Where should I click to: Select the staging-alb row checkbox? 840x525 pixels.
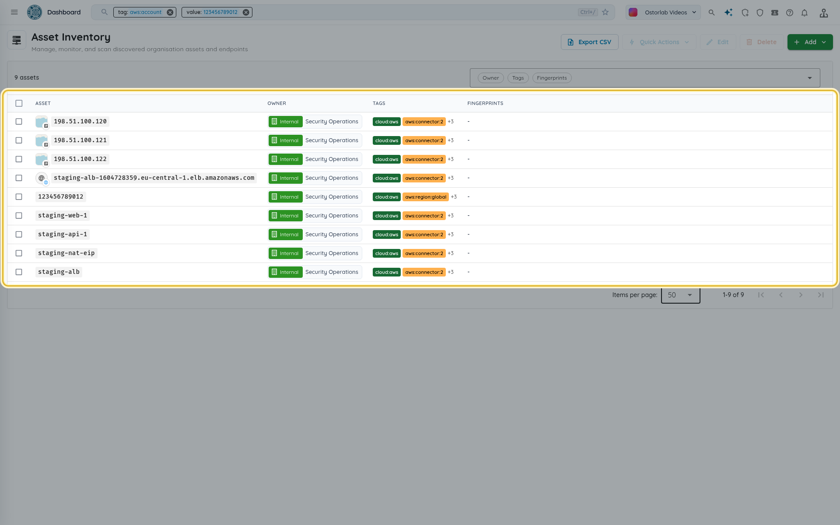pos(19,272)
